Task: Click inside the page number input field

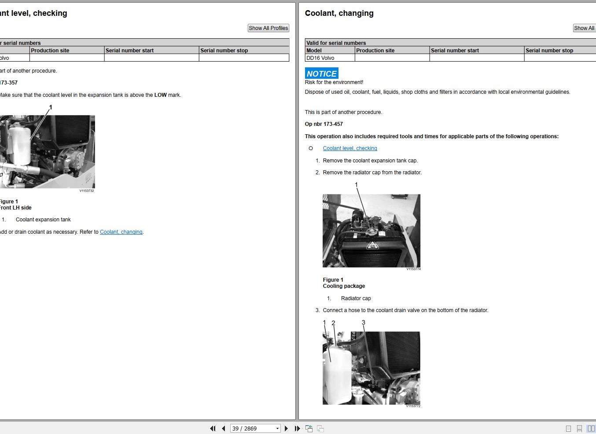Action: [x=249, y=428]
